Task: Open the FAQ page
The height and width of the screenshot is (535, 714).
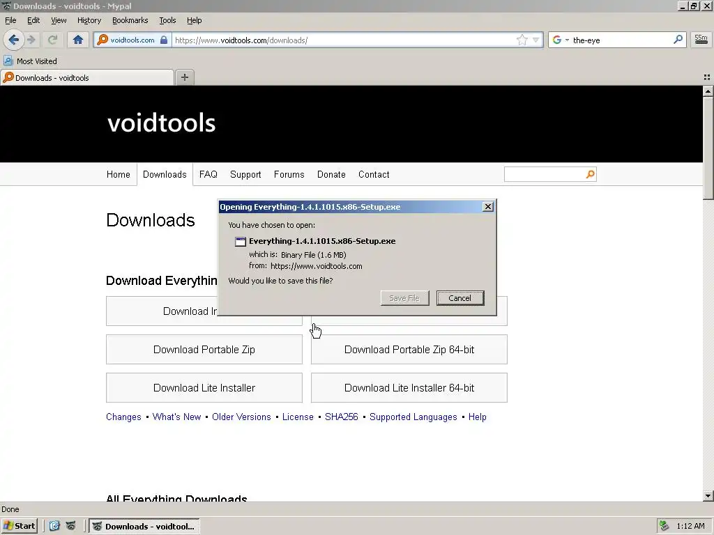Action: click(x=208, y=175)
